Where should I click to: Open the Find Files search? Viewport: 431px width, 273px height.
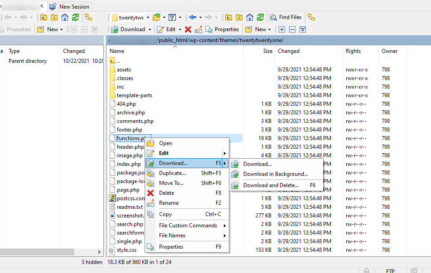click(286, 17)
